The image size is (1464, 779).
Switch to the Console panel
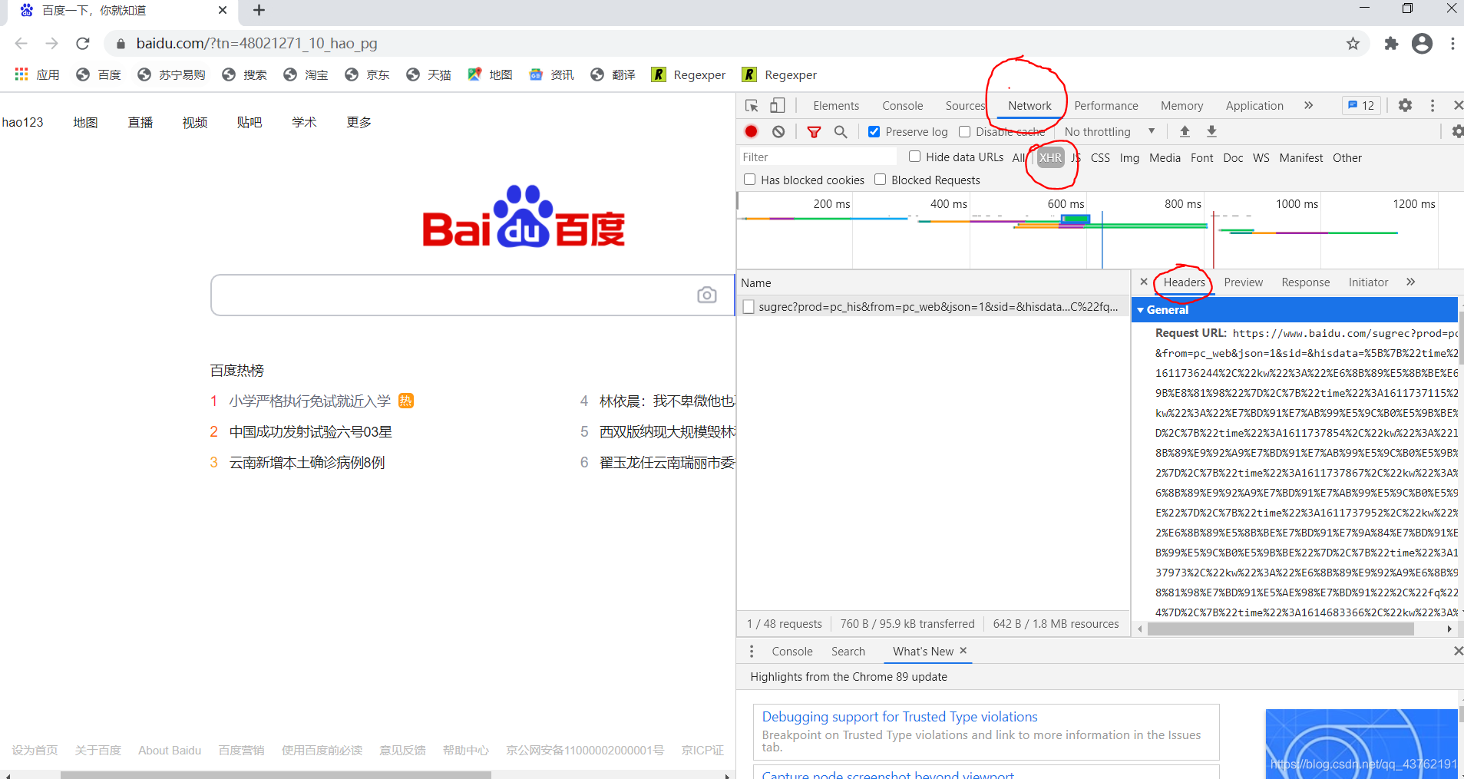pos(903,106)
